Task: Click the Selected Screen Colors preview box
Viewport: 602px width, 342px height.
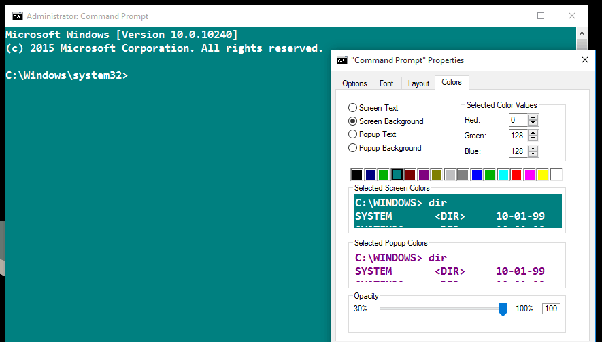Action: click(x=458, y=211)
